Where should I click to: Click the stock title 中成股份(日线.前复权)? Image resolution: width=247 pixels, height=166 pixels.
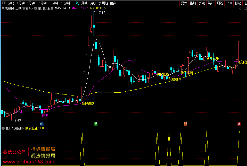tap(17, 8)
